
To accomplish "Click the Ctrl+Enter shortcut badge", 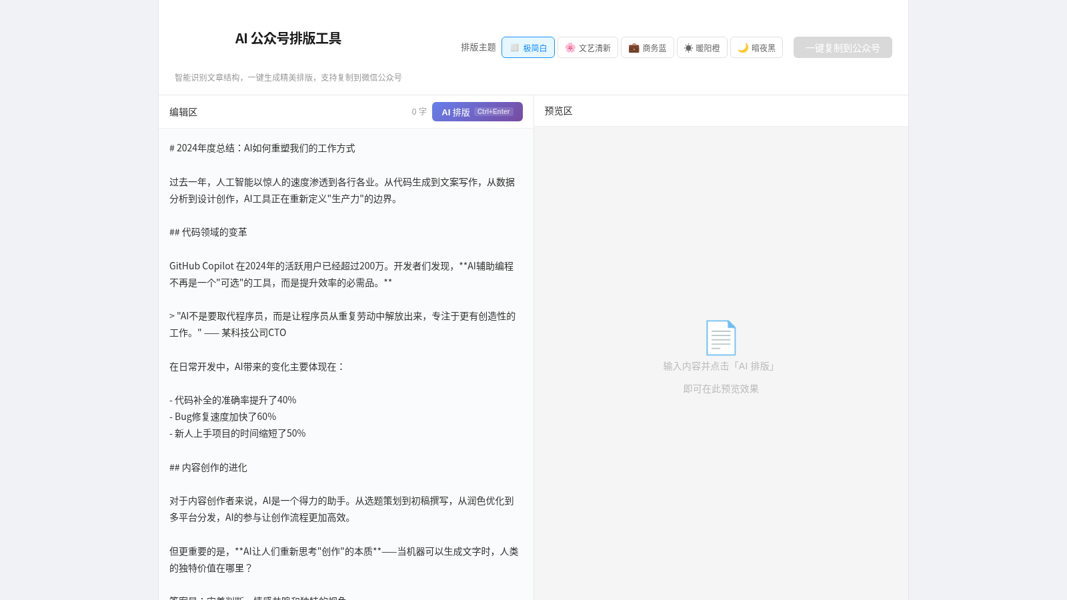I will point(493,111).
